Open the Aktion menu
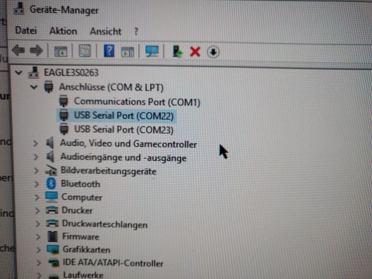The height and width of the screenshot is (279, 372). point(63,31)
